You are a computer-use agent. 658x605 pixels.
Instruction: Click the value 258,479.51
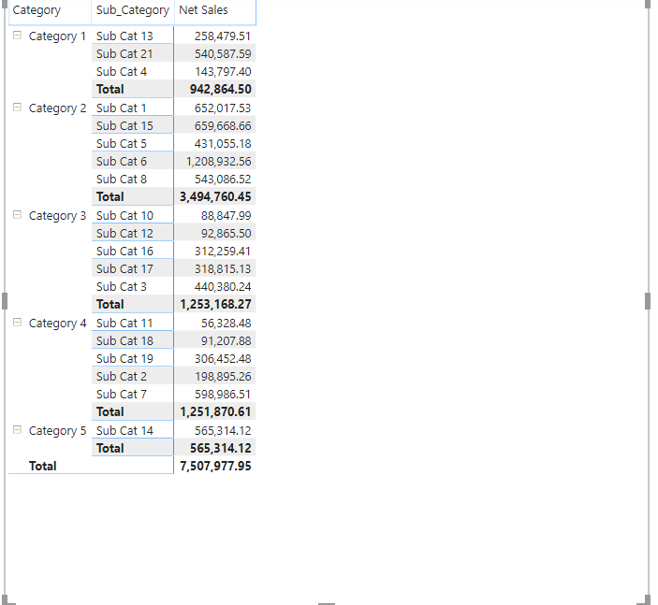[223, 36]
